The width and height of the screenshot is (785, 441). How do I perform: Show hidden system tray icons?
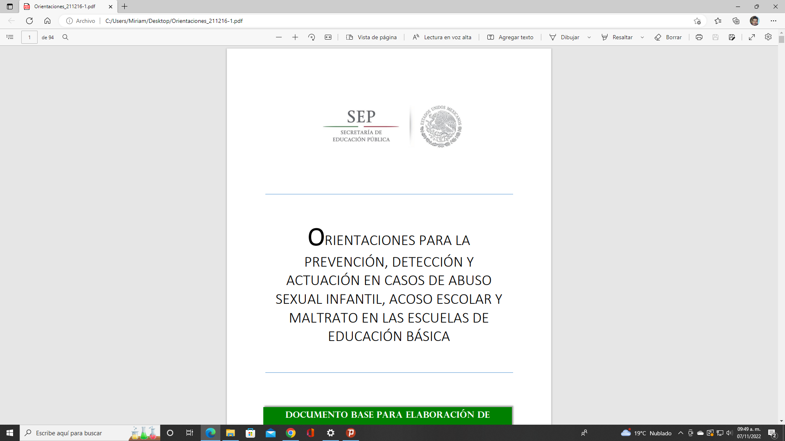pos(681,433)
